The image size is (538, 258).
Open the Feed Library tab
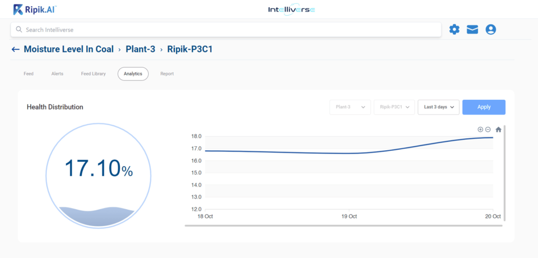click(x=93, y=74)
